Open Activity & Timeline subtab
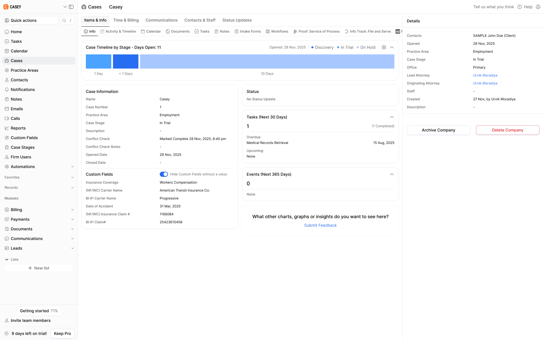This screenshot has width=544, height=340. click(x=118, y=31)
